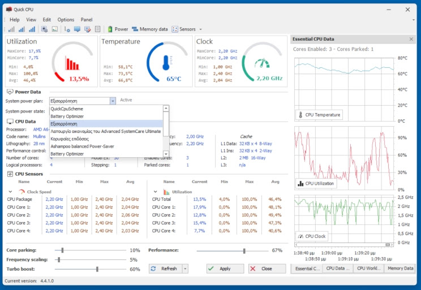421x290 pixels.
Task: Click the blue message bubble toolbar icon
Action: [x=77, y=29]
